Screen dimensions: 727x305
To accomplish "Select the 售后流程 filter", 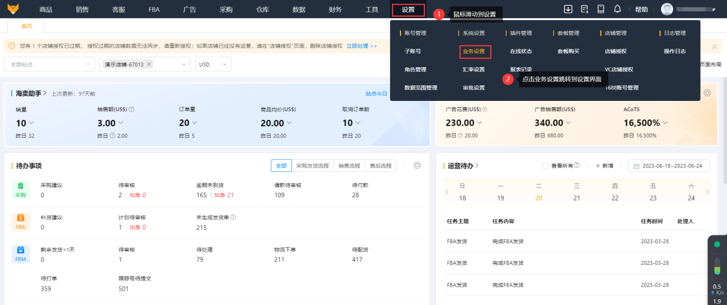I will [x=380, y=166].
